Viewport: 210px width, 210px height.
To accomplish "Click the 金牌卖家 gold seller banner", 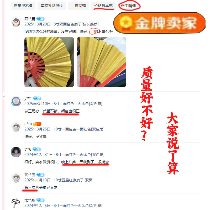I will [x=159, y=23].
